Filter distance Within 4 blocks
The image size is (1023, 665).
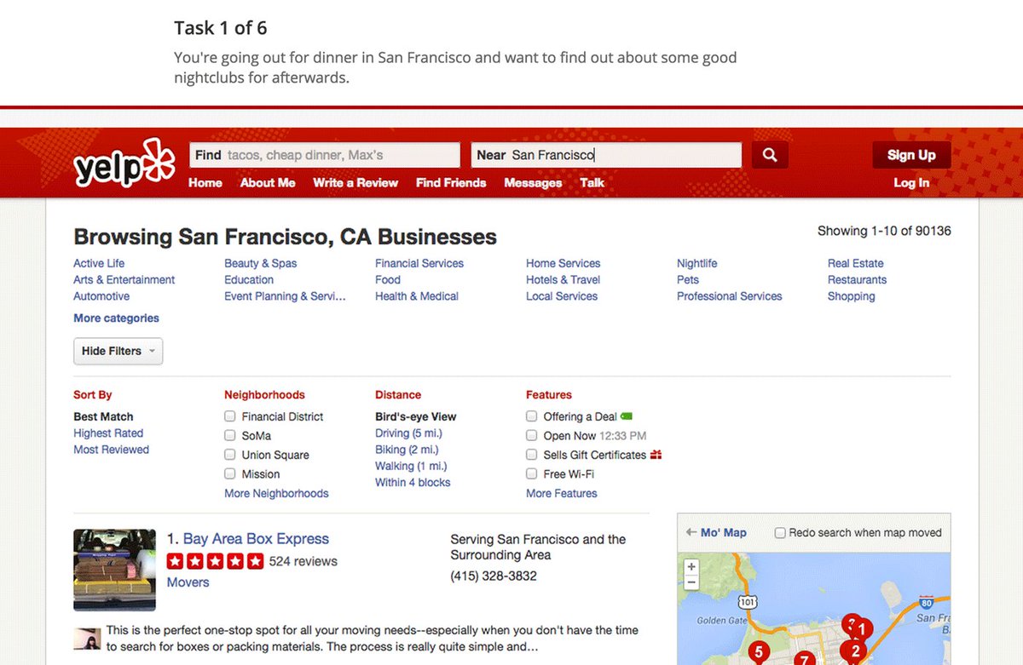413,482
